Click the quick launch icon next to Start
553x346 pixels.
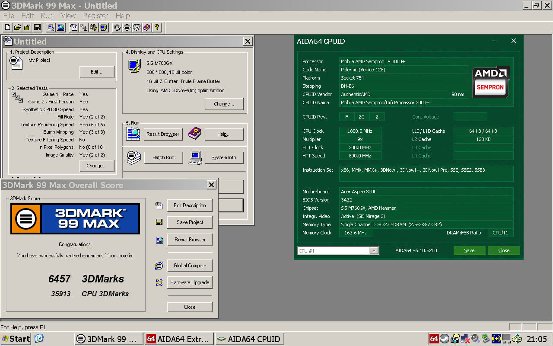pos(39,339)
